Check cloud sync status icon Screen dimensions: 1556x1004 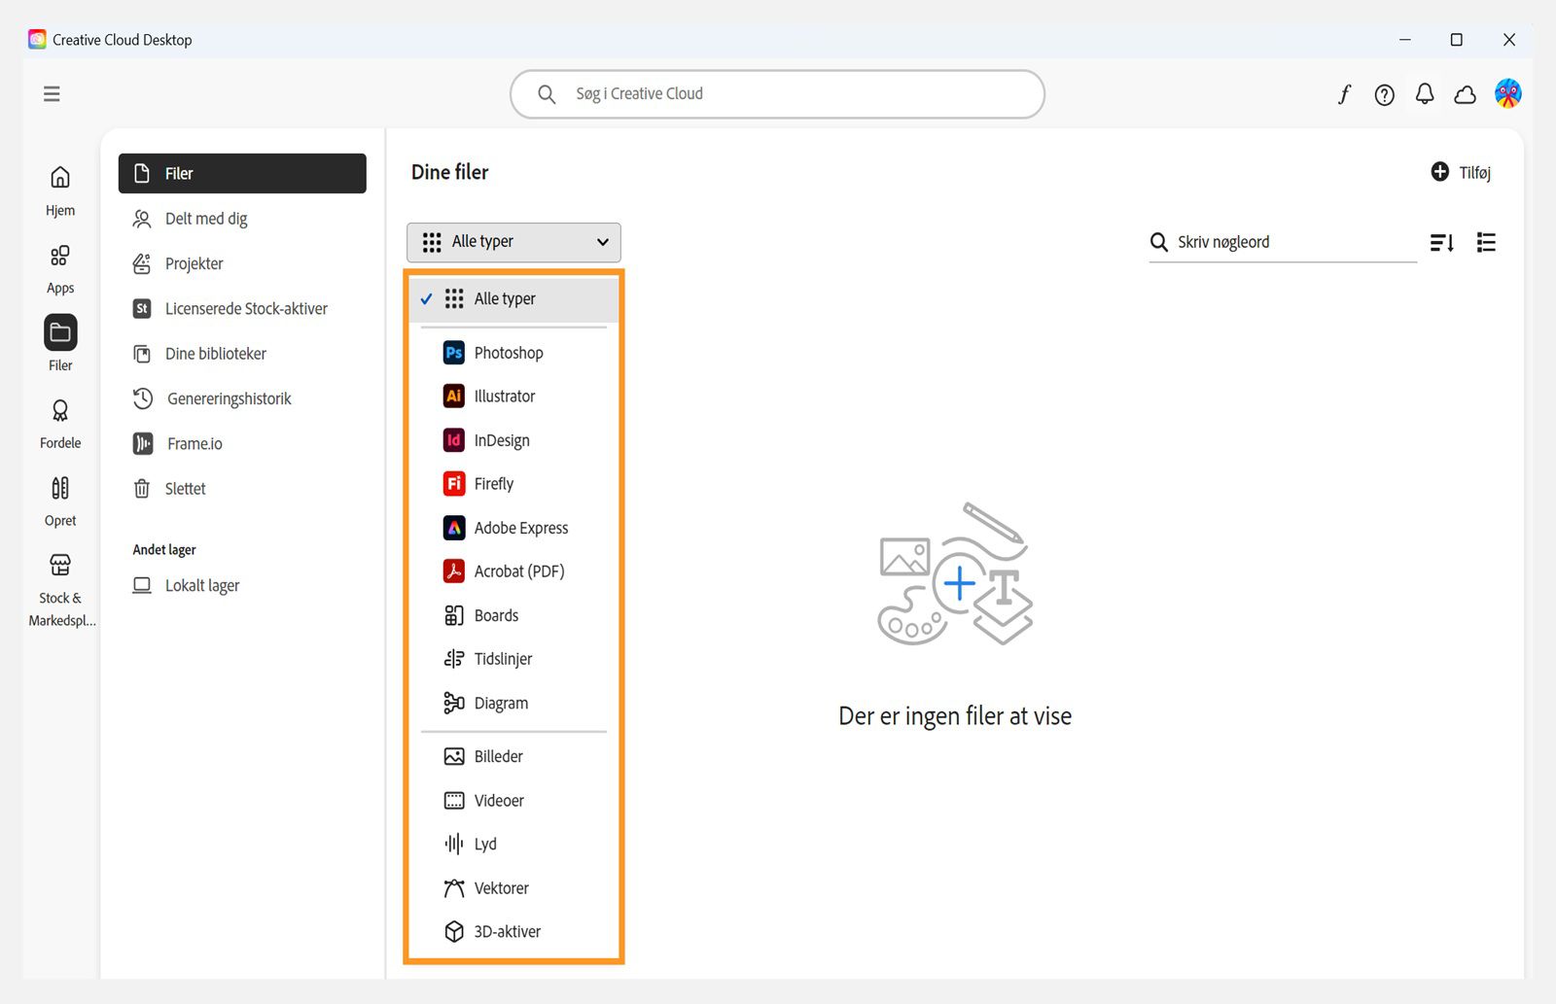tap(1465, 94)
